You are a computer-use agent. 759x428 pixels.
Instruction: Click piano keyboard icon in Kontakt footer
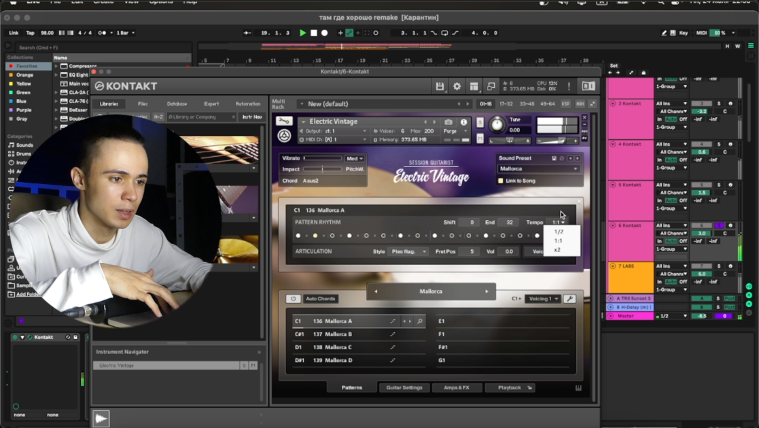coord(578,388)
